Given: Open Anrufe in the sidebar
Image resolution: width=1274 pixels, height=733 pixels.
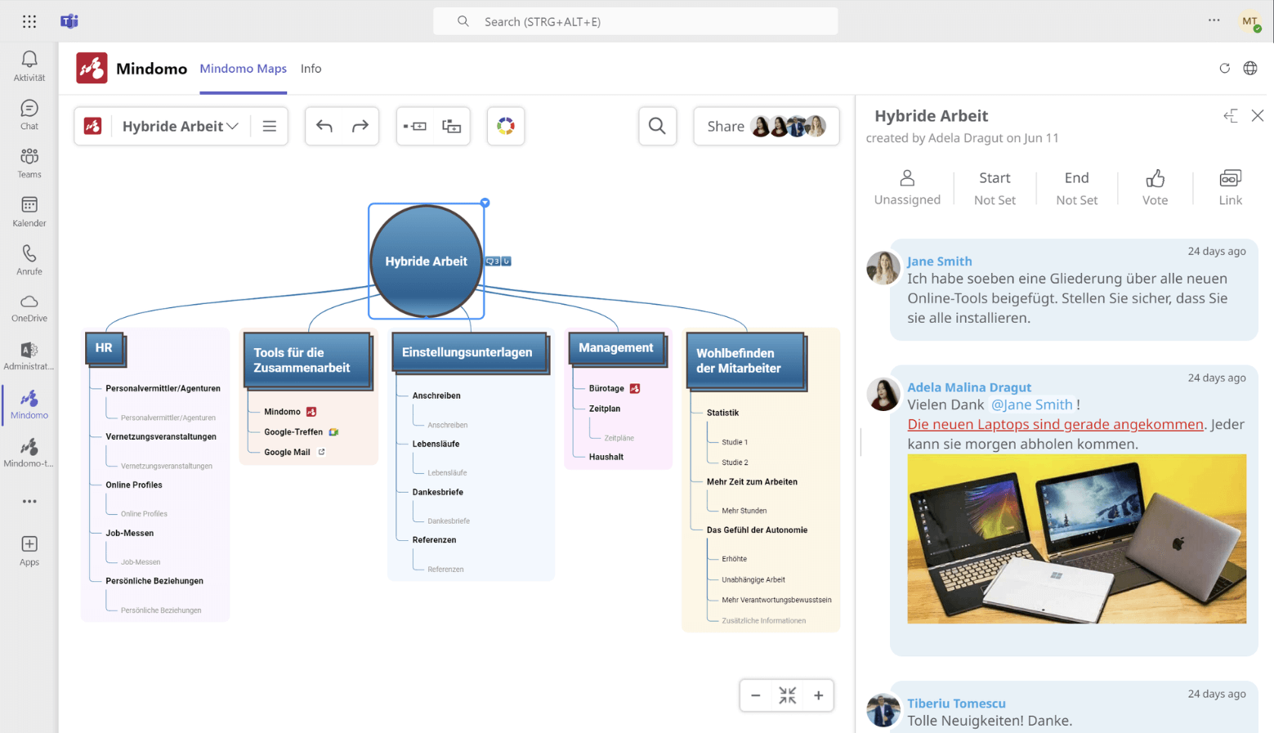Looking at the screenshot, I should 29,260.
